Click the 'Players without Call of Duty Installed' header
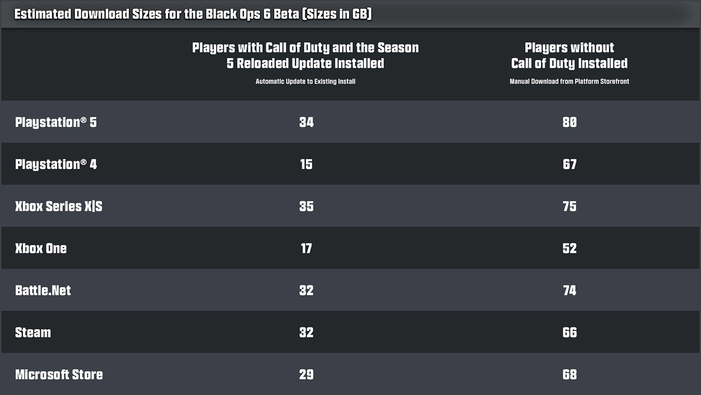701x395 pixels. [569, 55]
